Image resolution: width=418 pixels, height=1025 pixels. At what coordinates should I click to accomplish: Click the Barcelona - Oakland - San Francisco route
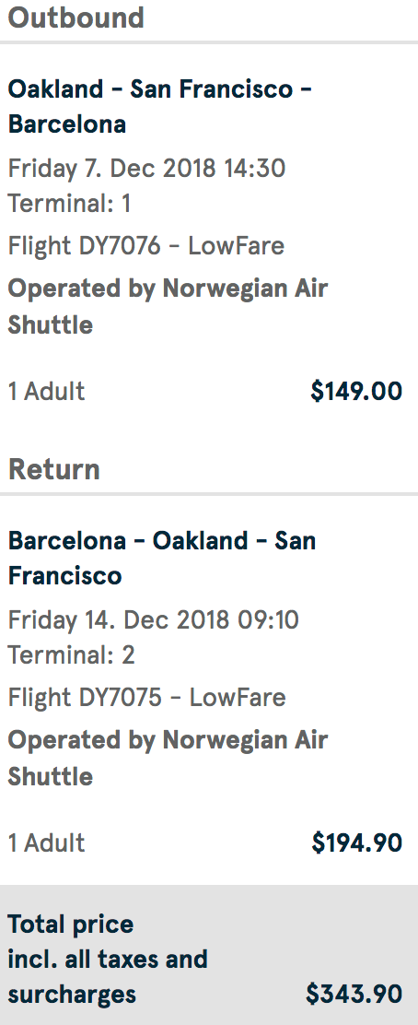pyautogui.click(x=162, y=559)
